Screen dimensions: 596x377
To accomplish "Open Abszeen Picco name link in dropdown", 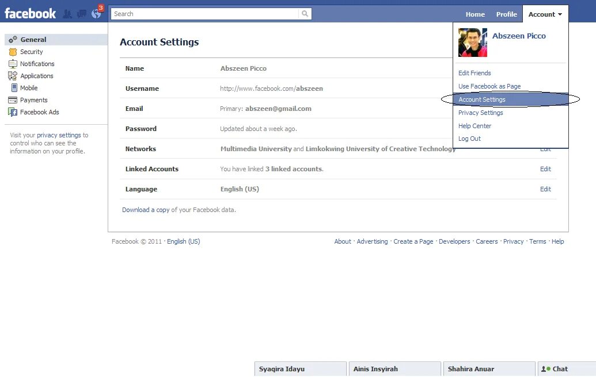I will pyautogui.click(x=519, y=36).
